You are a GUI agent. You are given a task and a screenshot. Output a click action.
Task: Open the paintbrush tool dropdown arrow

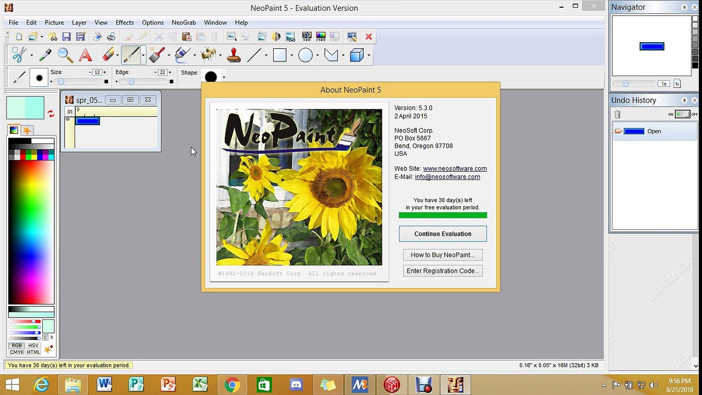[143, 55]
